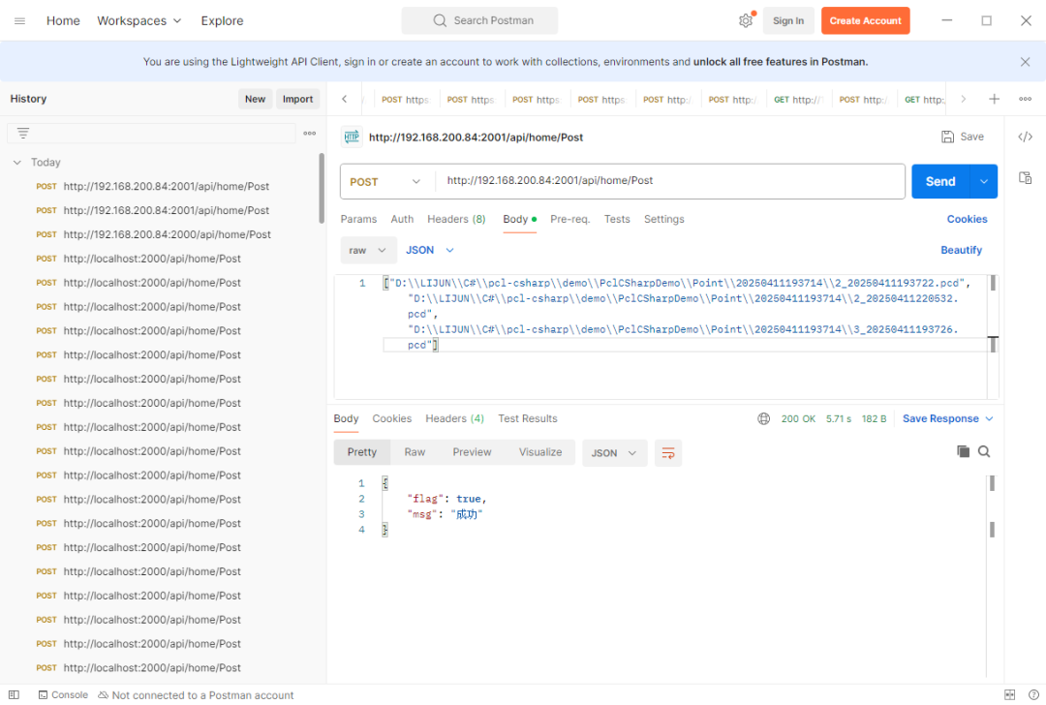Collapse the Today history group

click(17, 163)
